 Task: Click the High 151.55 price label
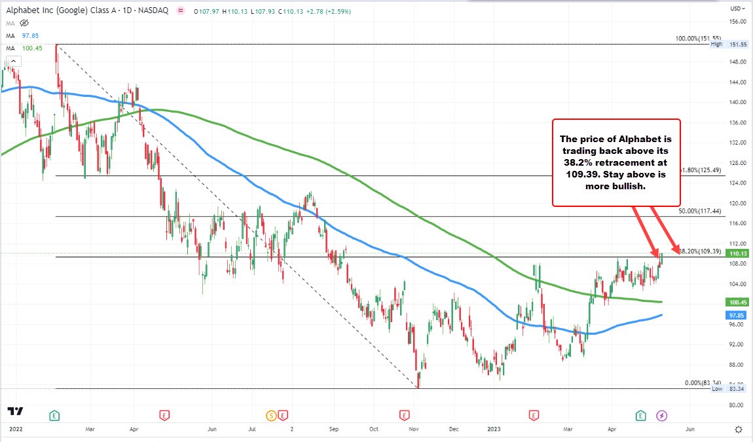tap(729, 45)
